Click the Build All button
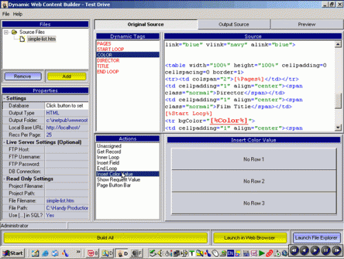 coord(105,238)
